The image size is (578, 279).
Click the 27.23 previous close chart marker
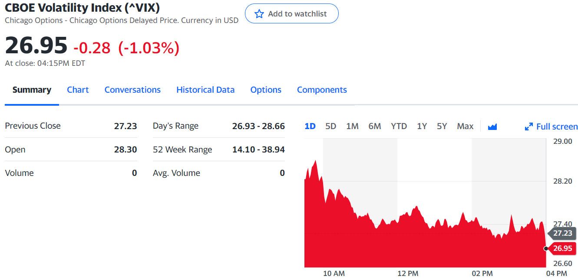point(562,233)
